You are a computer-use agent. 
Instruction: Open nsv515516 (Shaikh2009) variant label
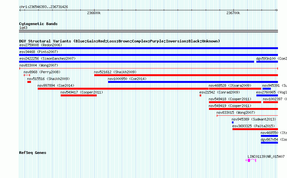[x=48, y=79]
